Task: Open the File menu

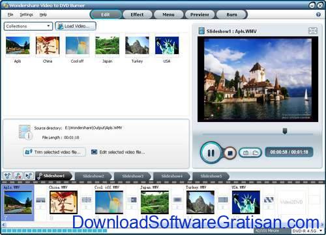Action: click(x=10, y=14)
